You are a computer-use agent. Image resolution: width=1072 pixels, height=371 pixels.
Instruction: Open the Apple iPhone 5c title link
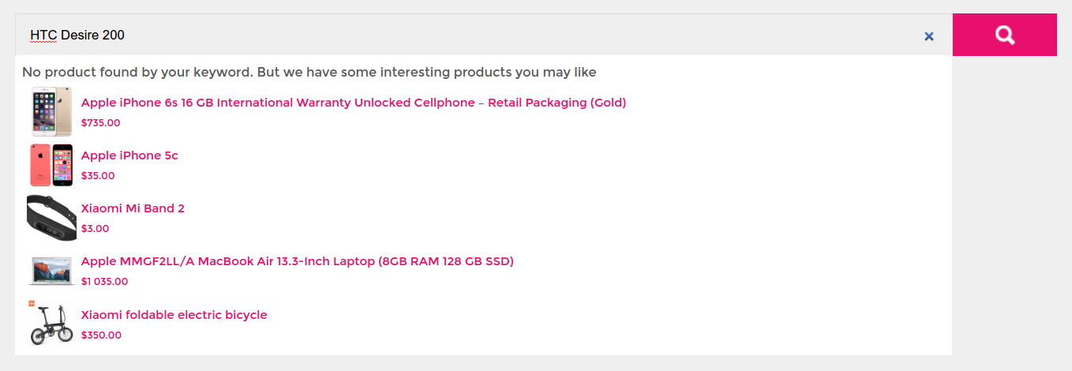pyautogui.click(x=129, y=156)
